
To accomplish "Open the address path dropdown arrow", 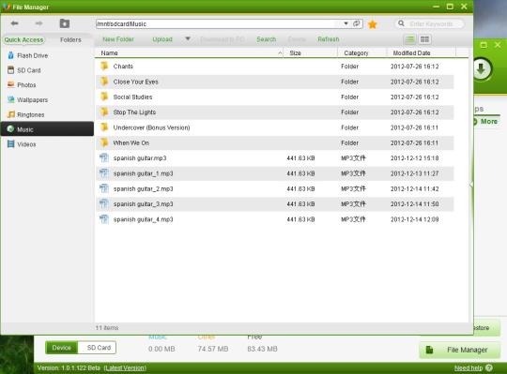I will [346, 23].
